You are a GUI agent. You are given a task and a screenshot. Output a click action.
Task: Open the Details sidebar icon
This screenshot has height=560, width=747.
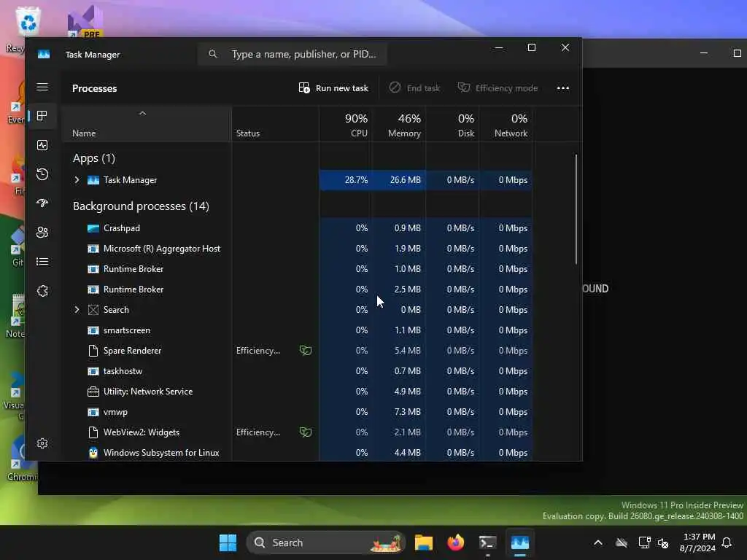(42, 262)
